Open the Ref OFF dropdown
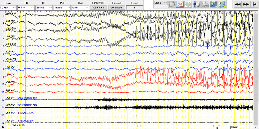 point(80,8)
